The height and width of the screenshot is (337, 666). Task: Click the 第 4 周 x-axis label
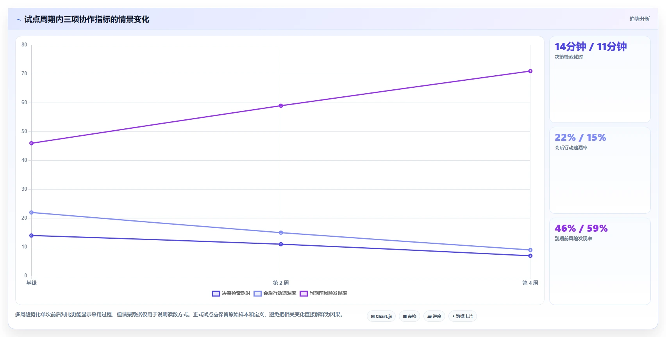530,283
